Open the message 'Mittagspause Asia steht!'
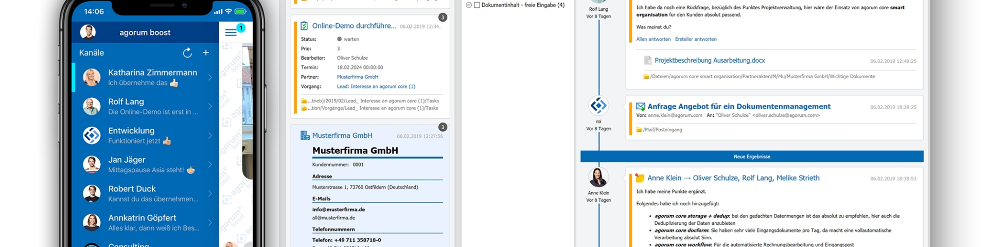Image resolution: width=988 pixels, height=247 pixels. pyautogui.click(x=151, y=170)
